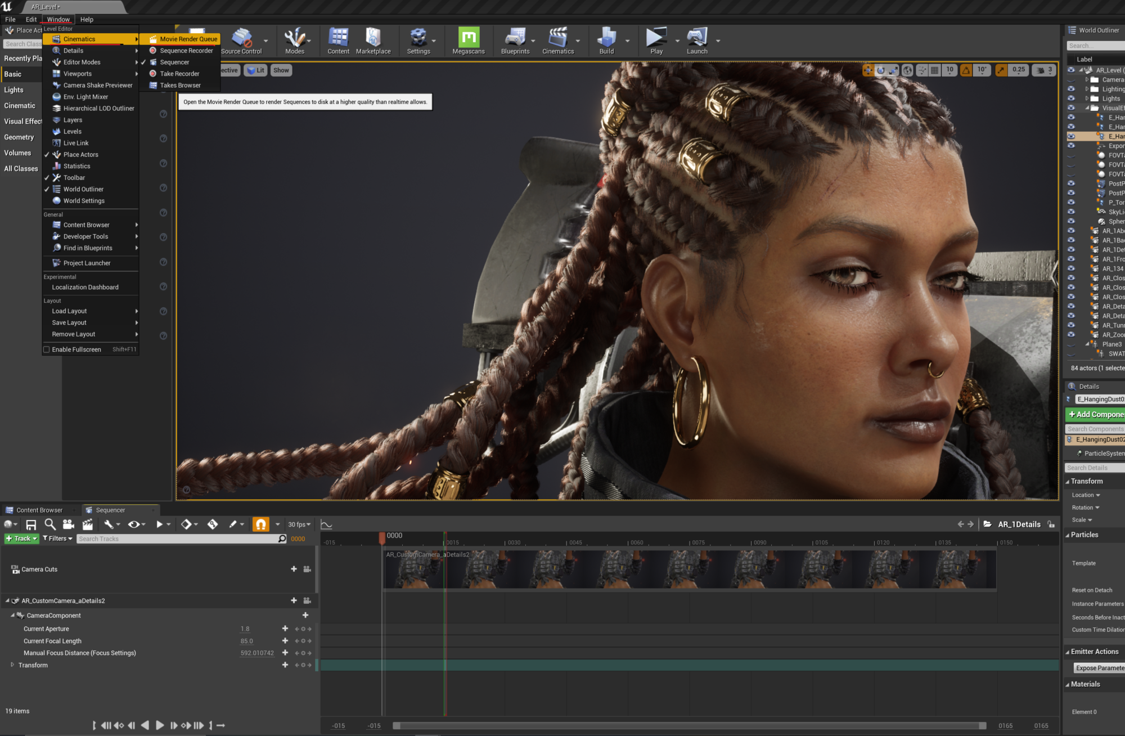This screenshot has width=1125, height=736.
Task: Open Megascans from the toolbar
Action: pyautogui.click(x=468, y=41)
